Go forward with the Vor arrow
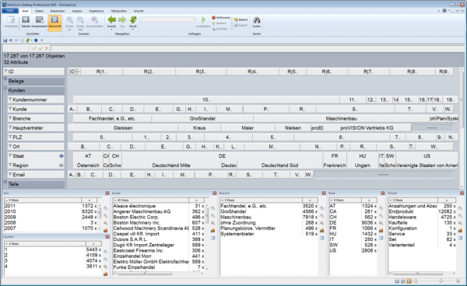Image resolution: width=467 pixels, height=286 pixels. pyautogui.click(x=122, y=20)
